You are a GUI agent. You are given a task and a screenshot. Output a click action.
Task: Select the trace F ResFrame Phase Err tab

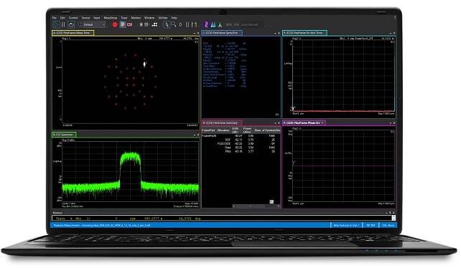(304, 123)
